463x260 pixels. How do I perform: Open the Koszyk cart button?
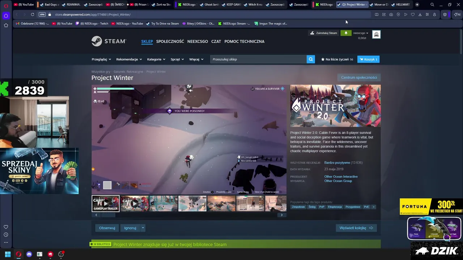click(368, 59)
